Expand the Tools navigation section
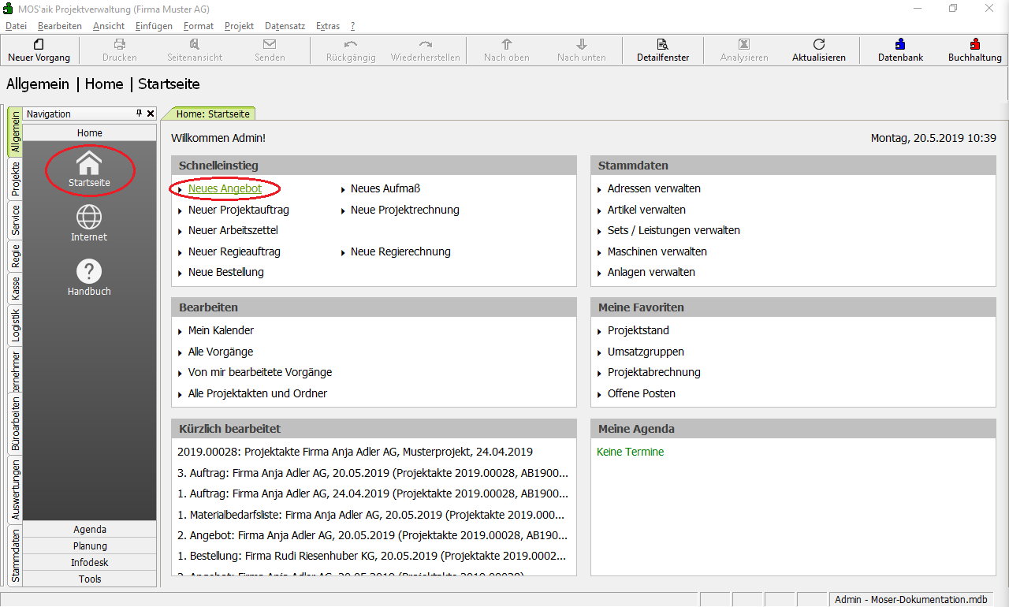The image size is (1009, 607). pyautogui.click(x=90, y=579)
